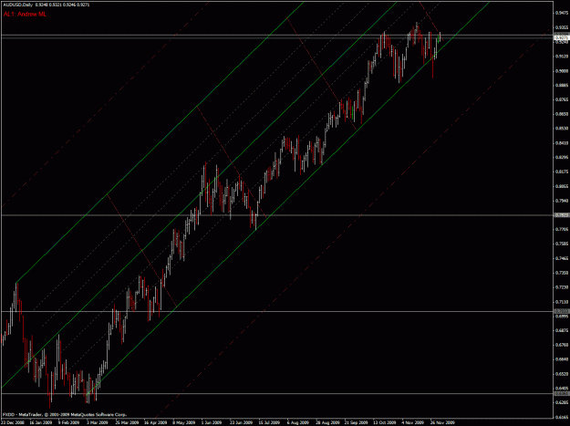Click date label 9 Feb 2009
The height and width of the screenshot is (426, 570).
(68, 422)
